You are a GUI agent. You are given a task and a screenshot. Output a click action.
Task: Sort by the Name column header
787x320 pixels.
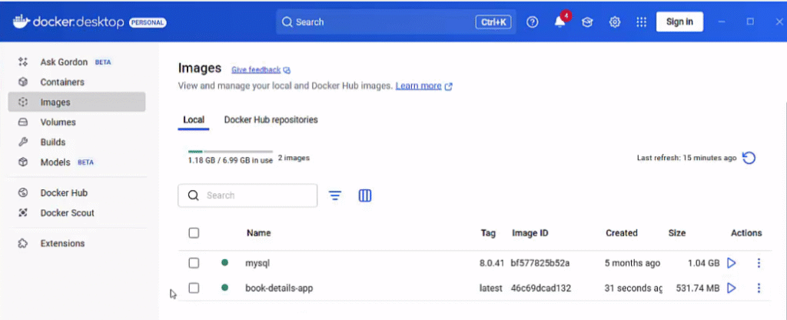[258, 233]
